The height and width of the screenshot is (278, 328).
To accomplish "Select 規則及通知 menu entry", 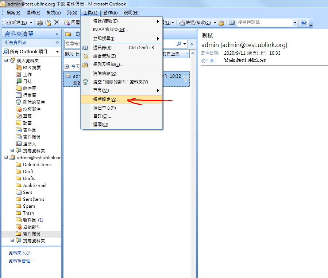I will click(x=108, y=64).
